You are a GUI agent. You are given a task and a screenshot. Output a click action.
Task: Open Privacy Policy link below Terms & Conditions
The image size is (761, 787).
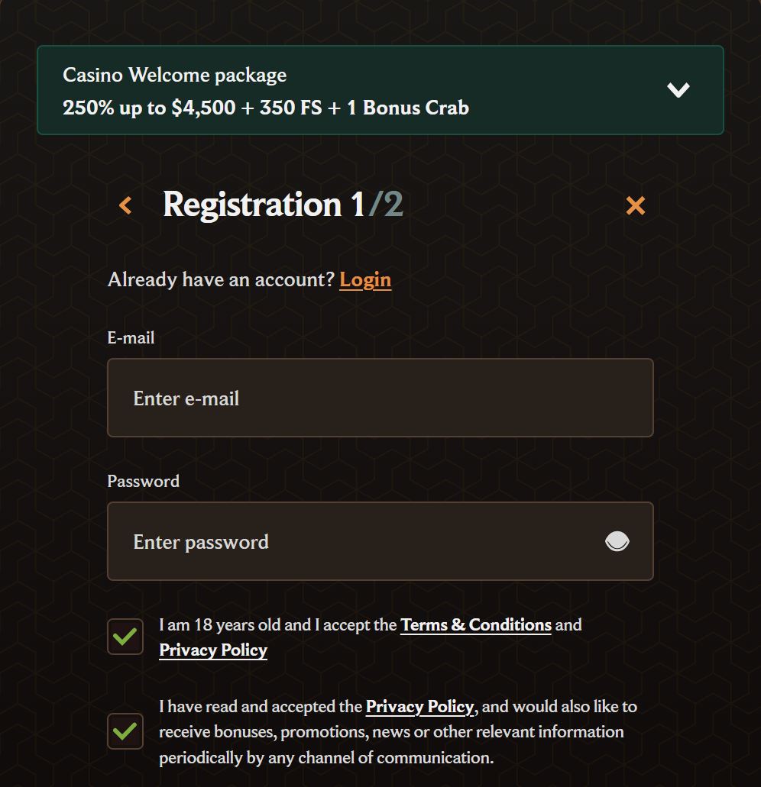(x=213, y=650)
